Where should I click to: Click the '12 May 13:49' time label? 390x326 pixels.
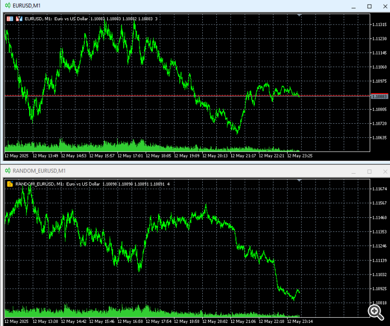[45, 156]
